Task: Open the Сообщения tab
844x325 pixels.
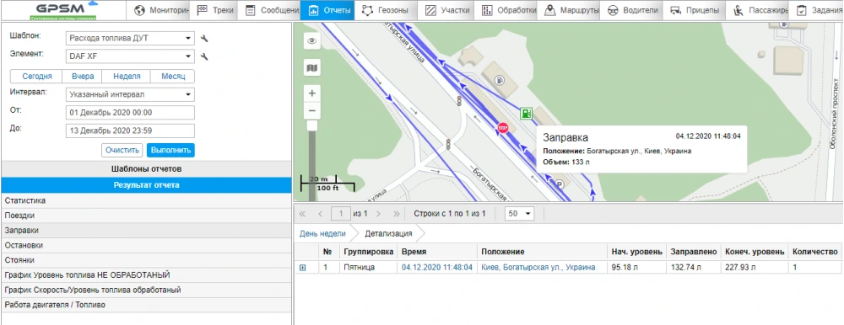Action: (270, 10)
